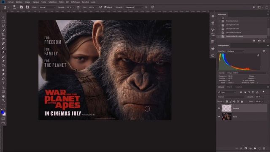The image size is (270, 152).
Task: Expand the layer Opacité slider arrow
Action: point(262,97)
